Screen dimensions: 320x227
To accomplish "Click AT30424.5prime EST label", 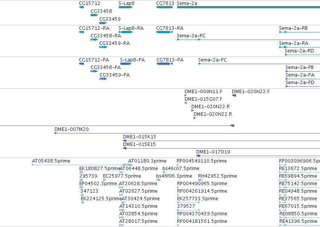I will tap(141, 199).
